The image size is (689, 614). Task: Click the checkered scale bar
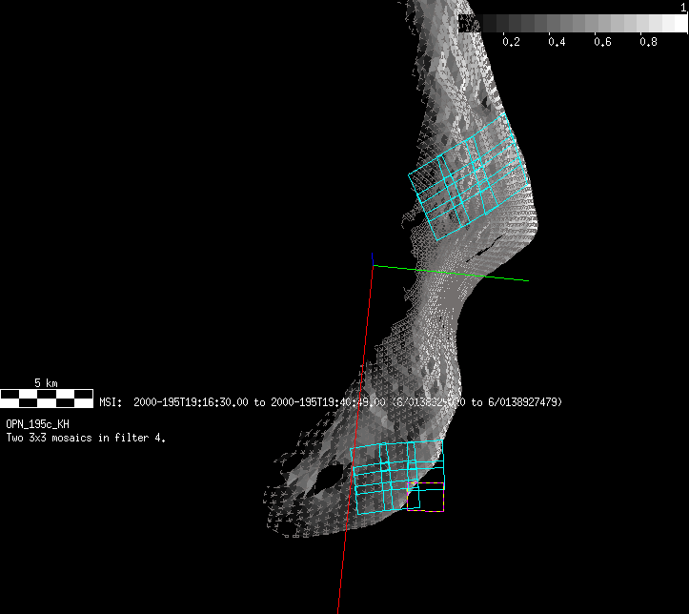[47, 398]
